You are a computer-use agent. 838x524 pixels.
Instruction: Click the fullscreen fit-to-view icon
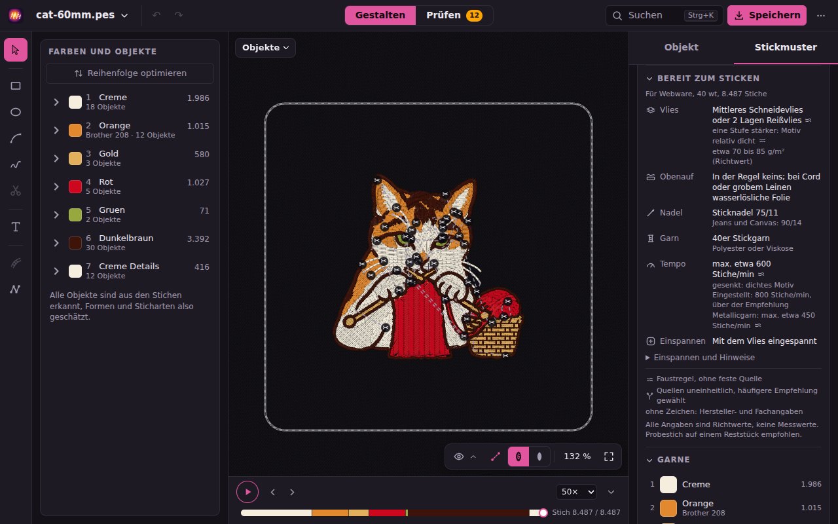(609, 457)
